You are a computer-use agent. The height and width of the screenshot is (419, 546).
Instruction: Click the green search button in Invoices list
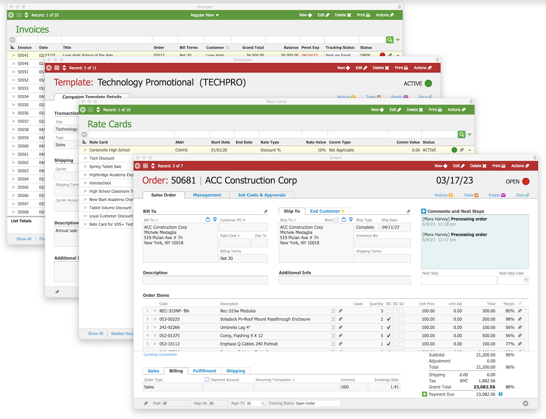point(390,40)
